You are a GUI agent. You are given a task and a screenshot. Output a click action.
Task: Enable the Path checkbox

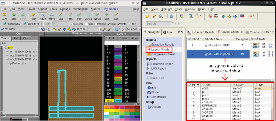(87, 24)
